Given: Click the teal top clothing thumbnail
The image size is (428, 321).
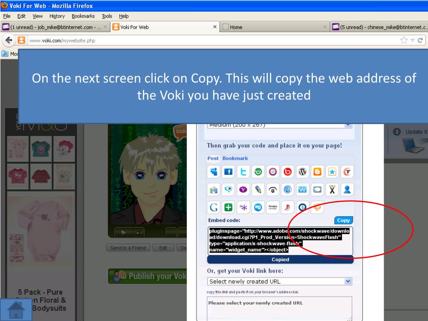Looking at the screenshot, I should [x=41, y=149].
